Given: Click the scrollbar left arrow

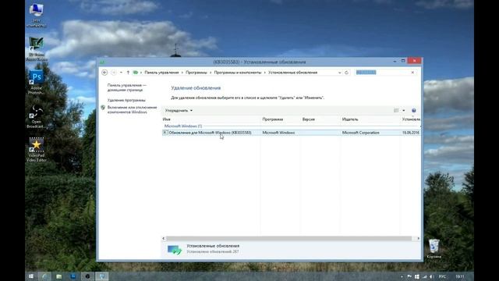Looking at the screenshot, I should (164, 238).
